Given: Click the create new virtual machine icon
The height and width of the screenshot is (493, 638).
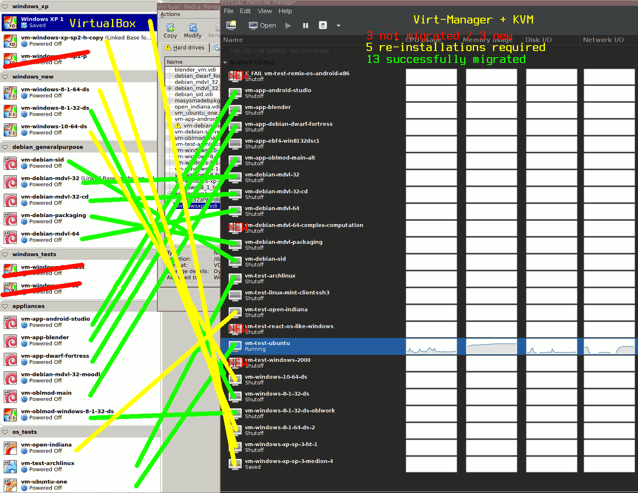Looking at the screenshot, I should pos(231,25).
